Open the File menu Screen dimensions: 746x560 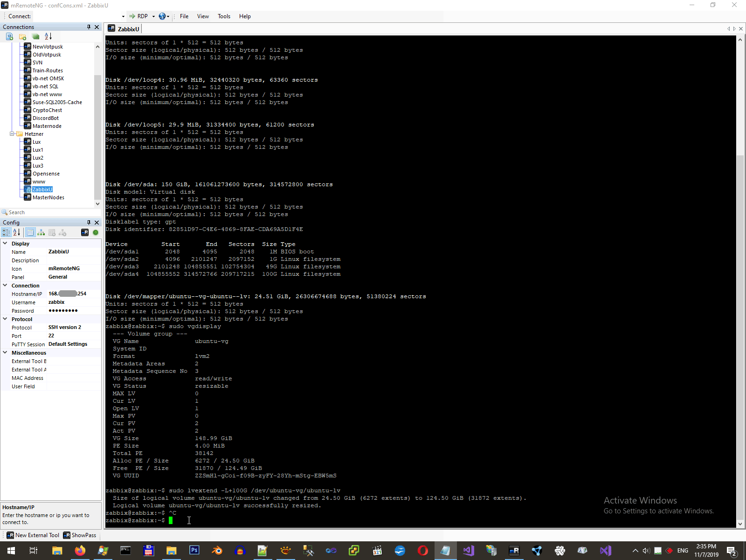tap(184, 16)
